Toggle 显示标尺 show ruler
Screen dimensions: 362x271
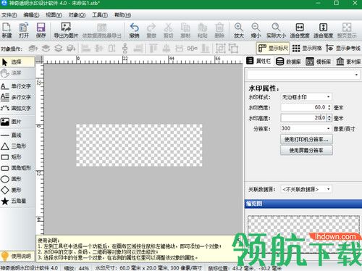point(273,49)
